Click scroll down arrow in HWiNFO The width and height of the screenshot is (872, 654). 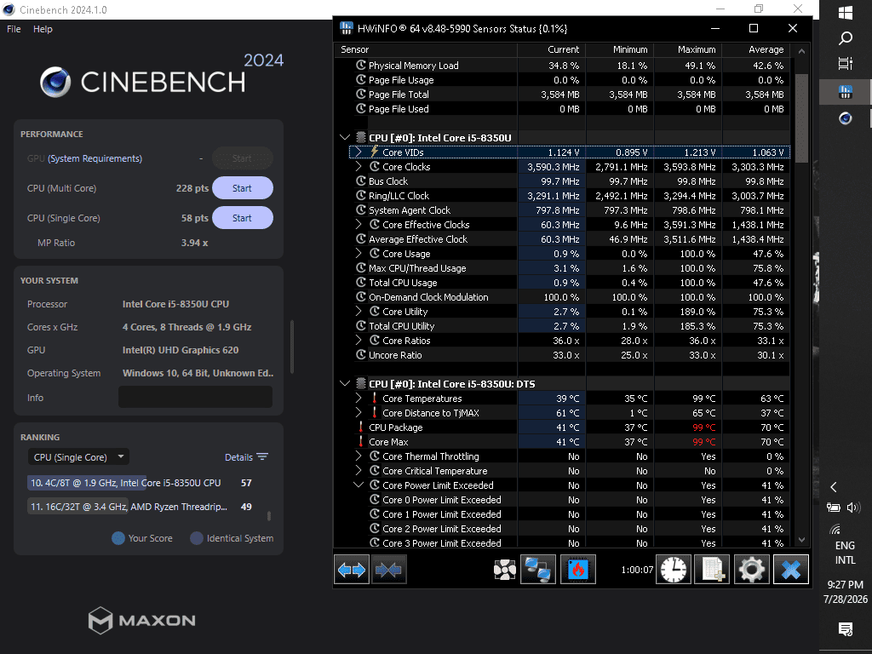pos(801,539)
